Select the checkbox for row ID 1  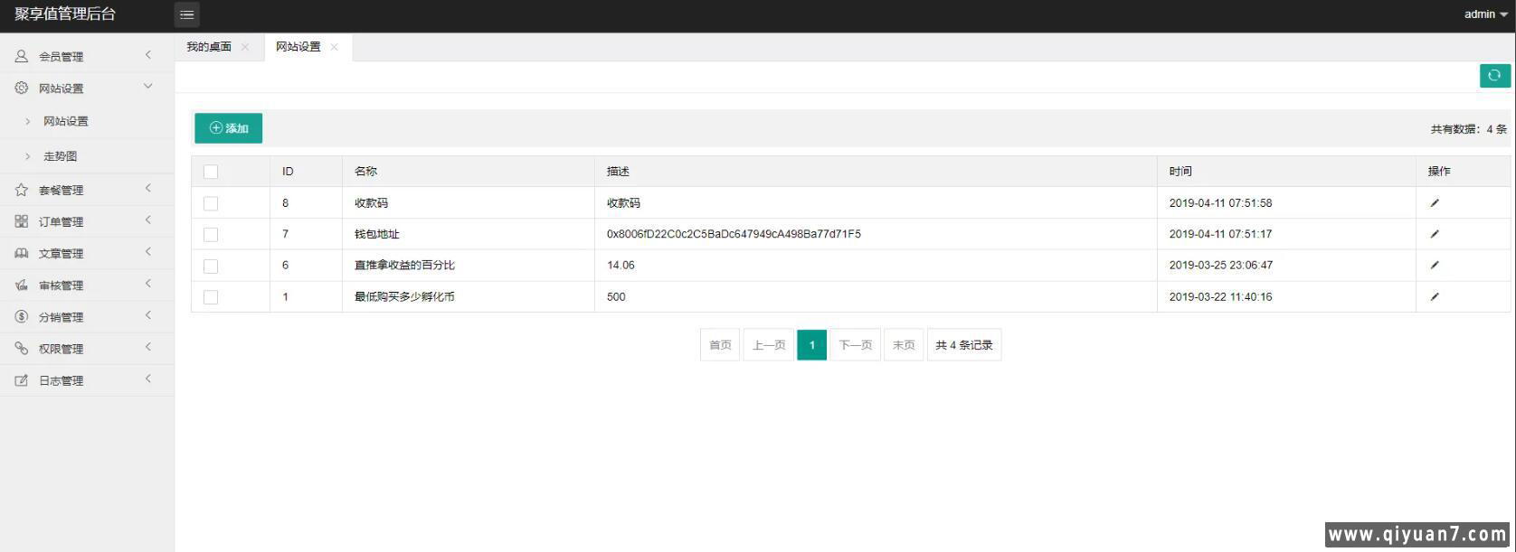[211, 297]
